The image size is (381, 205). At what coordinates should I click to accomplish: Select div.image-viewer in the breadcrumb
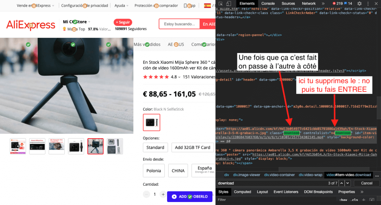pyautogui.click(x=246, y=175)
